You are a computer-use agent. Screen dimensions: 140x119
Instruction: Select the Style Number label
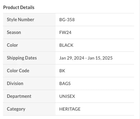point(20,20)
